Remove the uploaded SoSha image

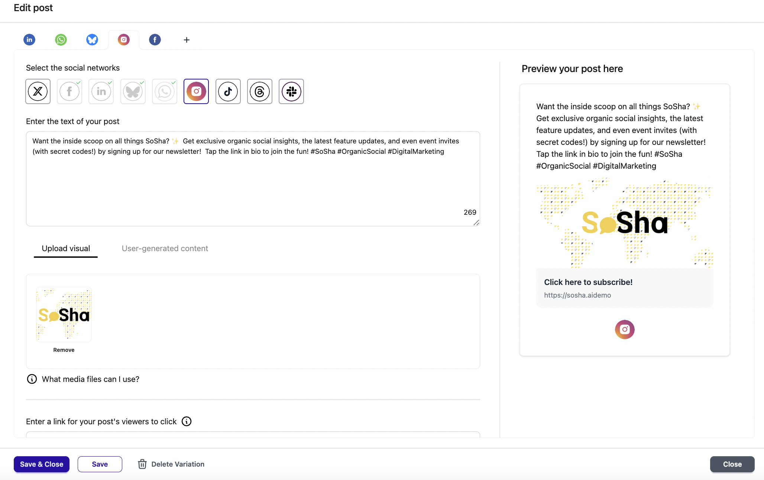(x=64, y=350)
